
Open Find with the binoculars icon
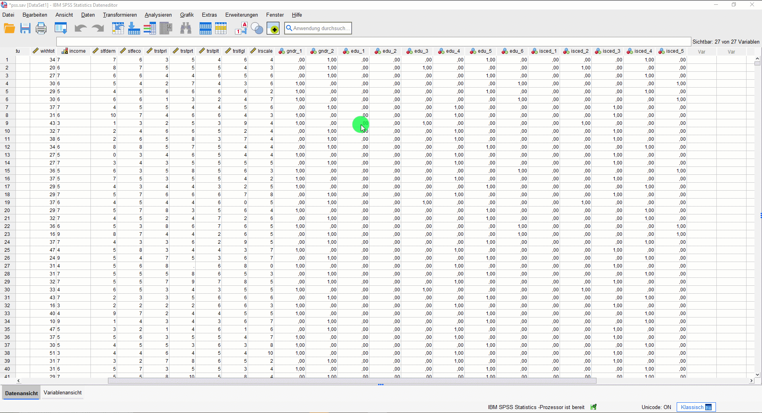tap(186, 29)
